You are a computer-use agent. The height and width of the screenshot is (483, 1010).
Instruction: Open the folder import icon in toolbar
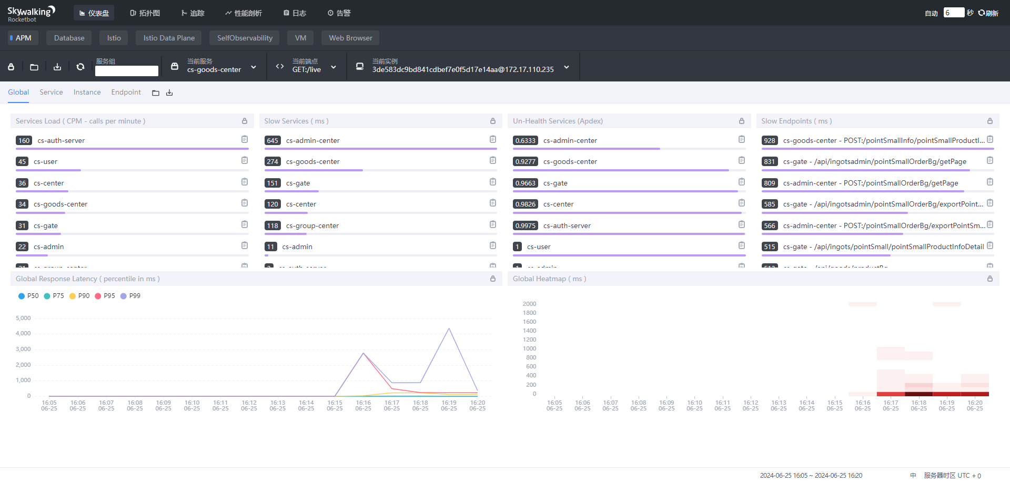coord(34,67)
